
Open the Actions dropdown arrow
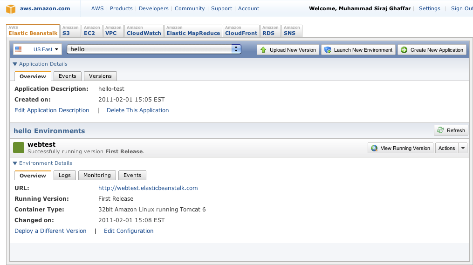[463, 148]
